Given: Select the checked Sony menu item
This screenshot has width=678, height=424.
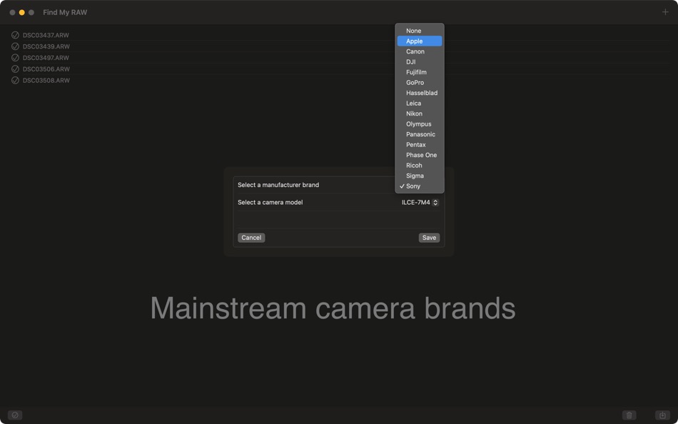Looking at the screenshot, I should [420, 186].
